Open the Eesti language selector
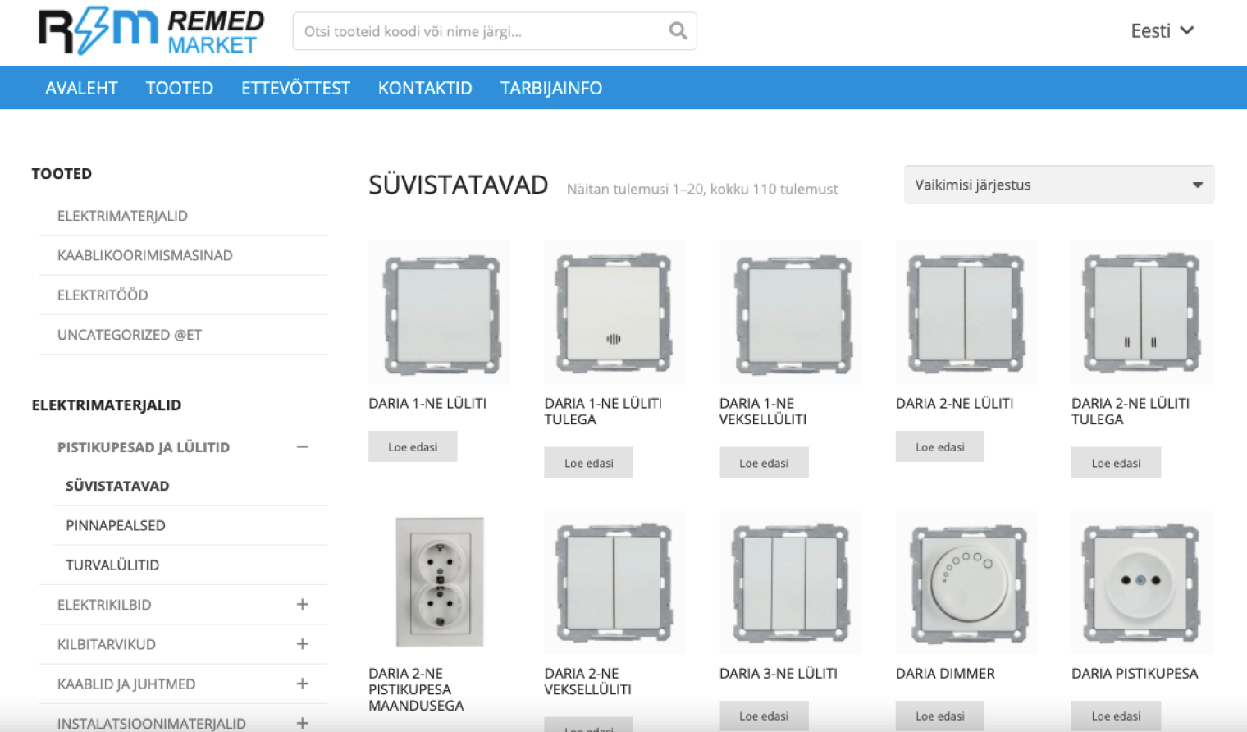1247x732 pixels. [x=1162, y=31]
